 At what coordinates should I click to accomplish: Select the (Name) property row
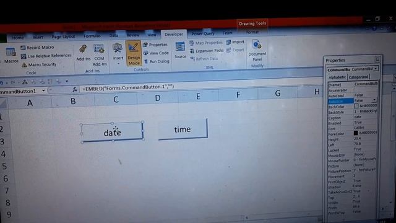pos(353,84)
